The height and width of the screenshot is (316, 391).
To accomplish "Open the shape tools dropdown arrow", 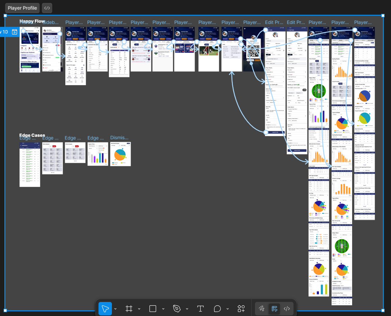I will pyautogui.click(x=163, y=309).
